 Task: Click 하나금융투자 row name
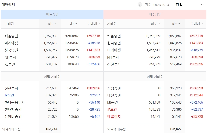(15, 102)
